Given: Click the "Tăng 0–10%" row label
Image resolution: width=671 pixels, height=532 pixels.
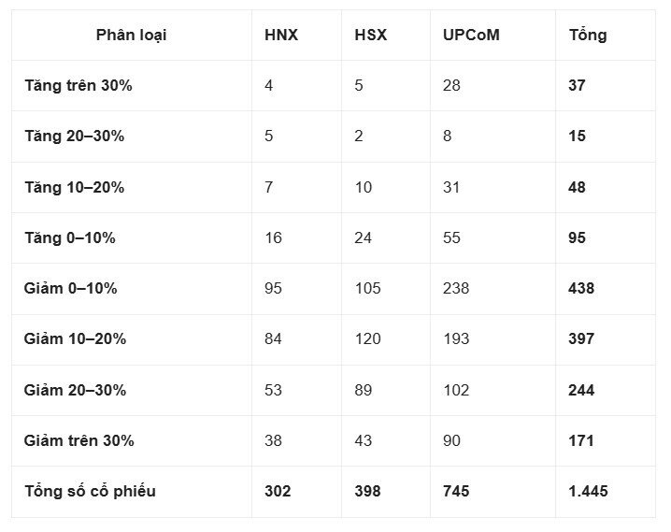Looking at the screenshot, I should click(x=70, y=237).
